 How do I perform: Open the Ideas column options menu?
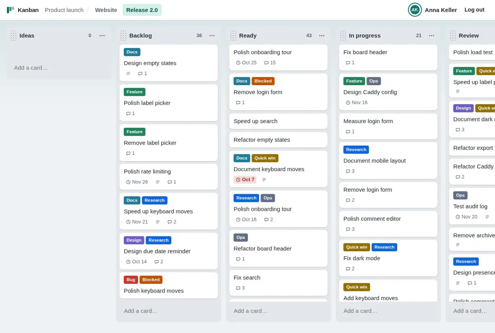[x=102, y=36]
